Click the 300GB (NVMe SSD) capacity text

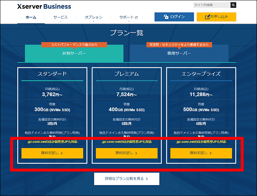click(x=52, y=110)
